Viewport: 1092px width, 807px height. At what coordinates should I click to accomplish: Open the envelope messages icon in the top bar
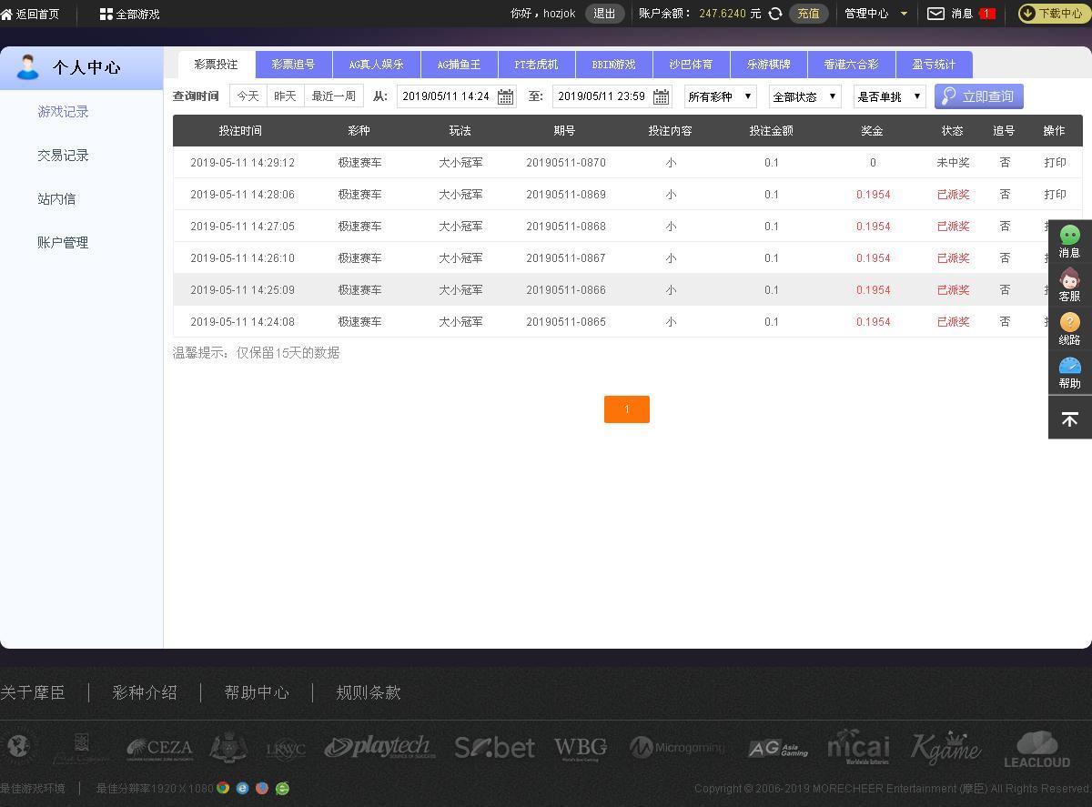(935, 14)
